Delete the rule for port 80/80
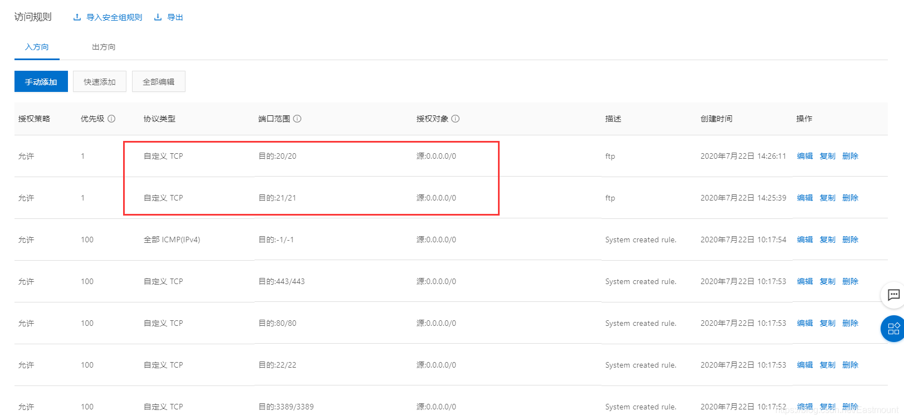The height and width of the screenshot is (420, 904). (x=851, y=323)
